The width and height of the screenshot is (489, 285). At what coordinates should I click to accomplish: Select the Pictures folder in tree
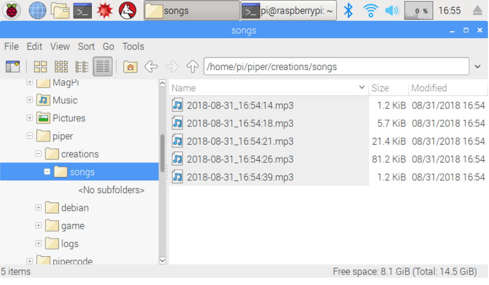coord(69,118)
